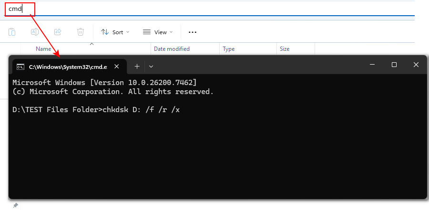Screen dimensions: 429x210
Task: Click the Explorer address bar containing cmd
Action: 209,9
